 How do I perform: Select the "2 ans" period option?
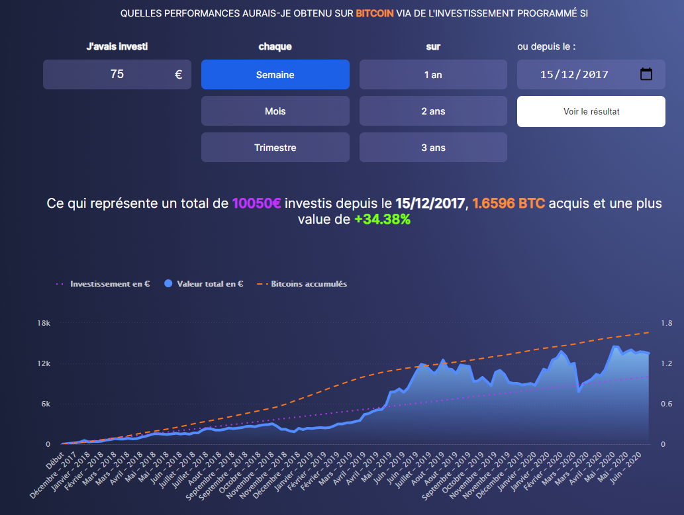click(433, 111)
